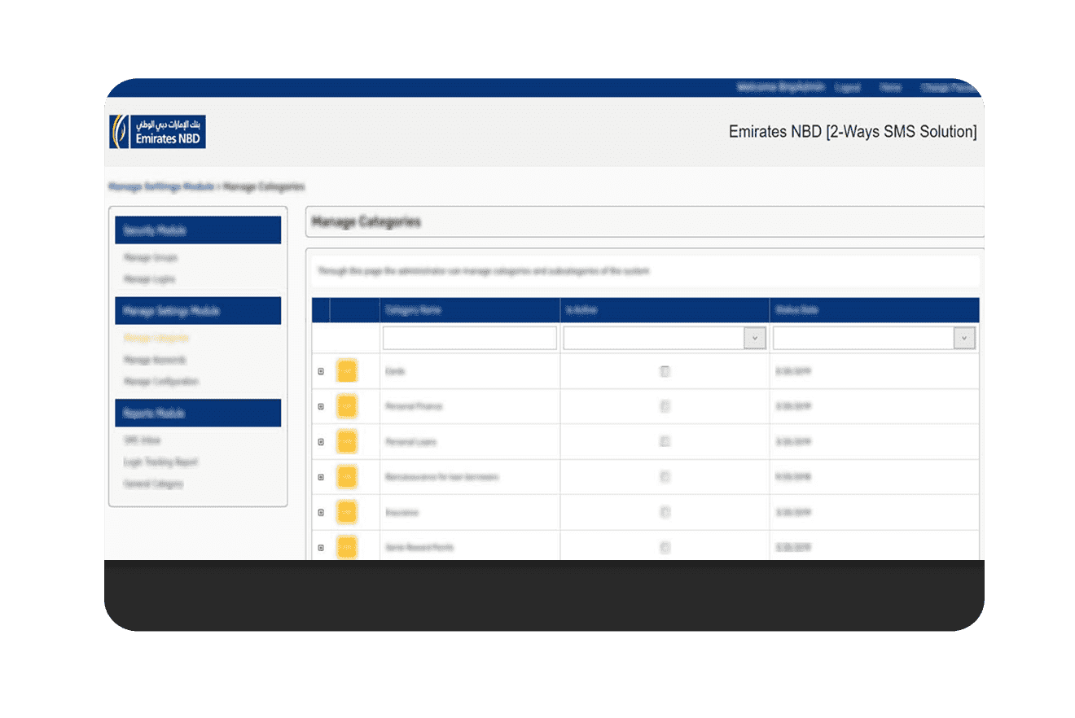Select the Reports Module sidebar header
This screenshot has width=1075, height=718.
(x=198, y=413)
